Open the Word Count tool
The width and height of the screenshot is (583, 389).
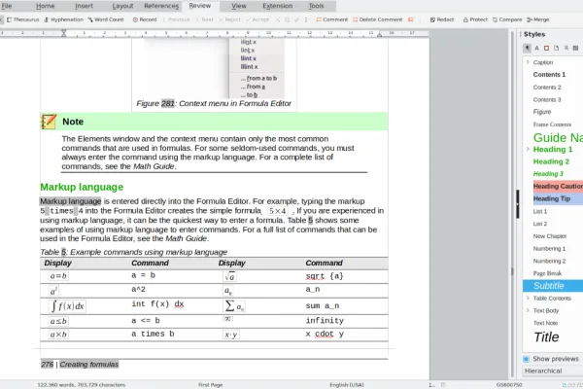(106, 19)
